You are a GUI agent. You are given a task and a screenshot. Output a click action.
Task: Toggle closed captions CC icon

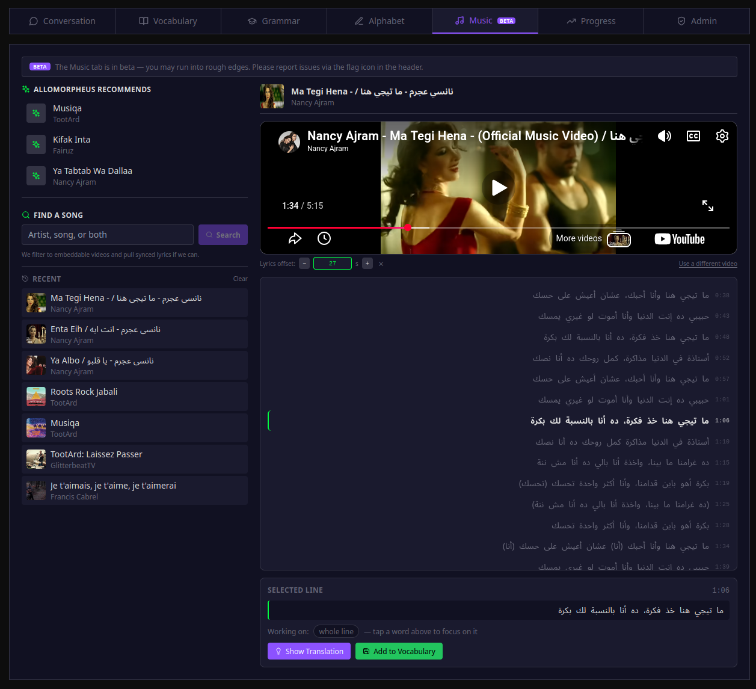pos(693,136)
